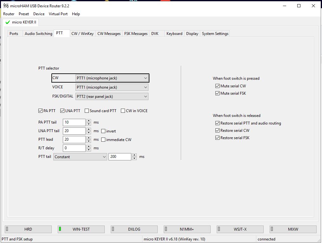Click the microHAM app icon in title bar
The height and width of the screenshot is (243, 322).
click(x=6, y=6)
